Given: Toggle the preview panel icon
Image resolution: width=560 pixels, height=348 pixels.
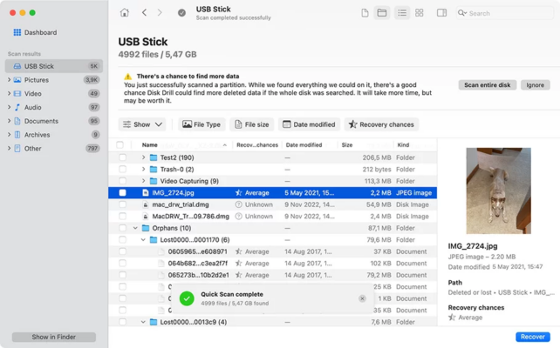Looking at the screenshot, I should point(442,13).
